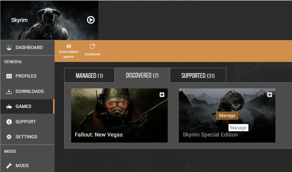292x172 pixels.
Task: Launch Skyrim with the play button
Action: coord(91,20)
